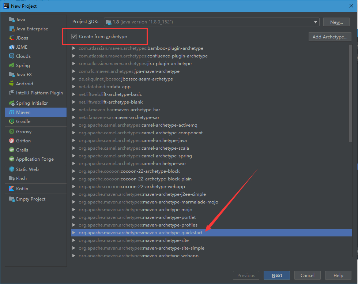Viewport: 358px width, 284px height.
Task: Click the Android robot icon
Action: click(12, 83)
